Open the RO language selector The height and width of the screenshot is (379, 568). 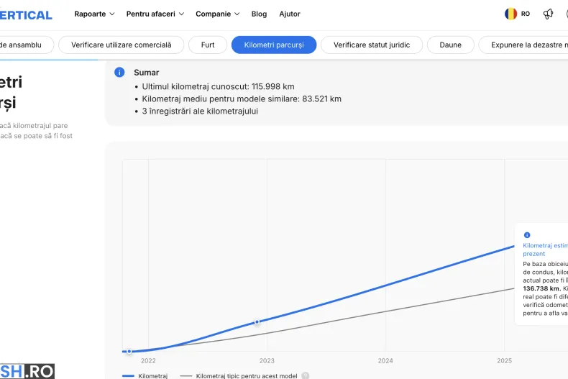pos(526,14)
